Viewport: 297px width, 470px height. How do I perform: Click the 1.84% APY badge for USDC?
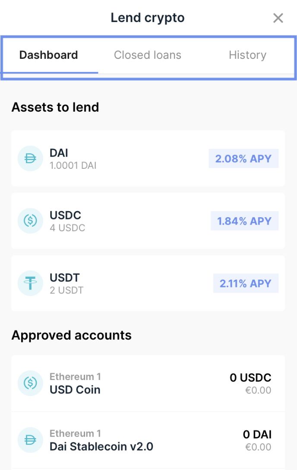244,221
